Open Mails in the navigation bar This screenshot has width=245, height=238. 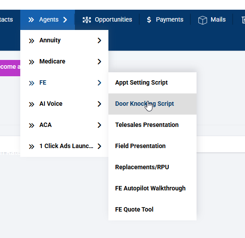[x=212, y=20]
